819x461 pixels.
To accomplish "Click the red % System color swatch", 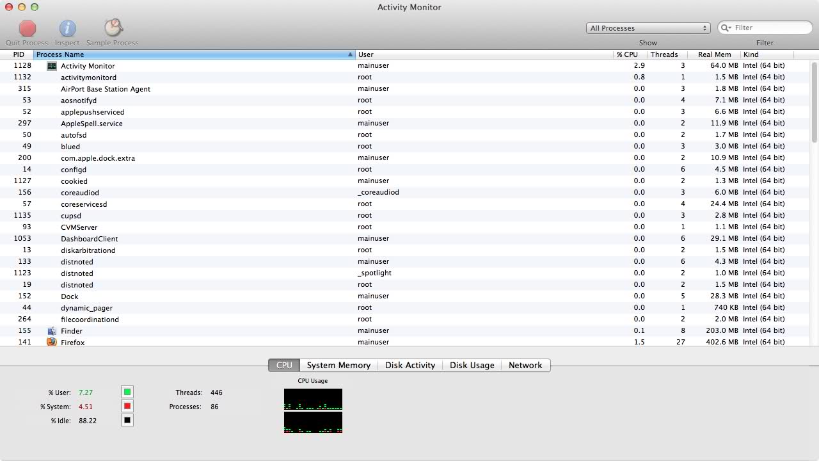I will pyautogui.click(x=127, y=406).
